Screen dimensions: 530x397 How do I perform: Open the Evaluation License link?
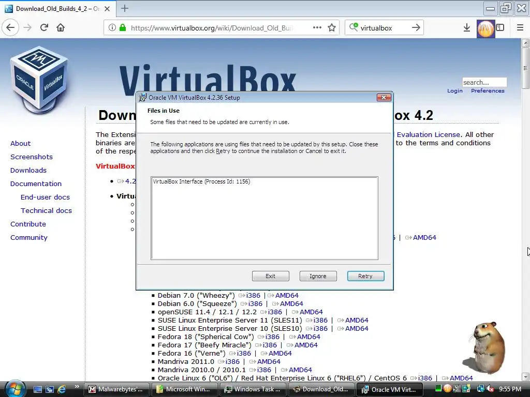428,135
